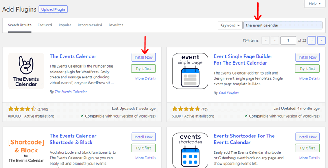Click the plugin search keyword input field

tap(283, 25)
